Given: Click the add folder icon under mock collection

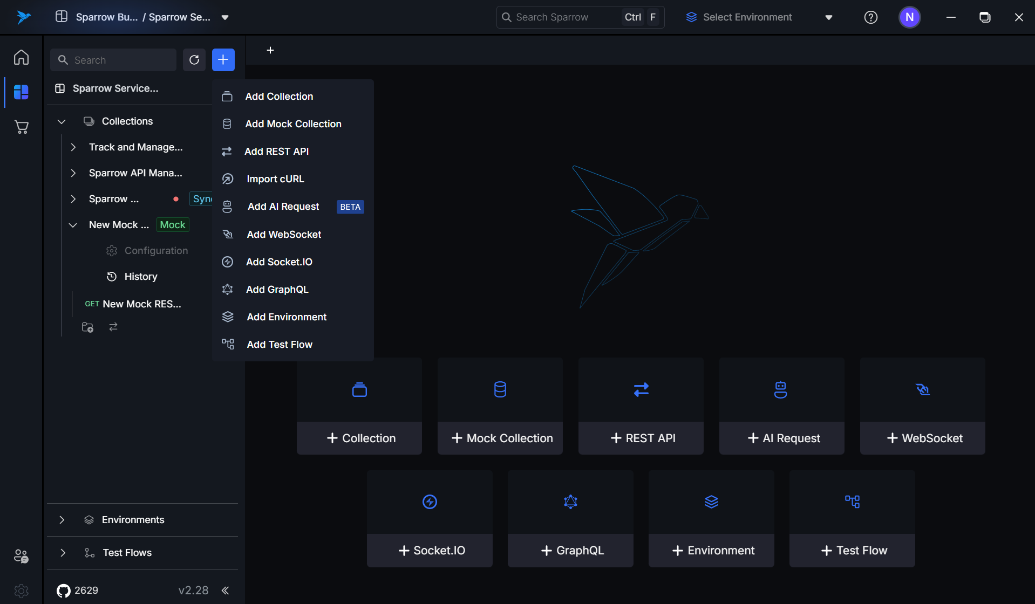Looking at the screenshot, I should 87,327.
